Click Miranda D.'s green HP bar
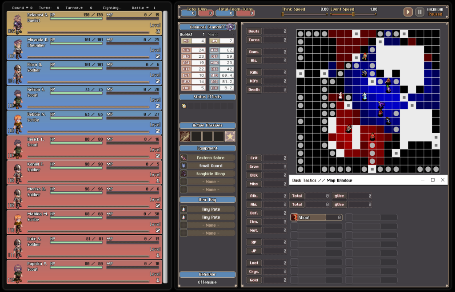Screen dimensions: 455x292 [76, 43]
